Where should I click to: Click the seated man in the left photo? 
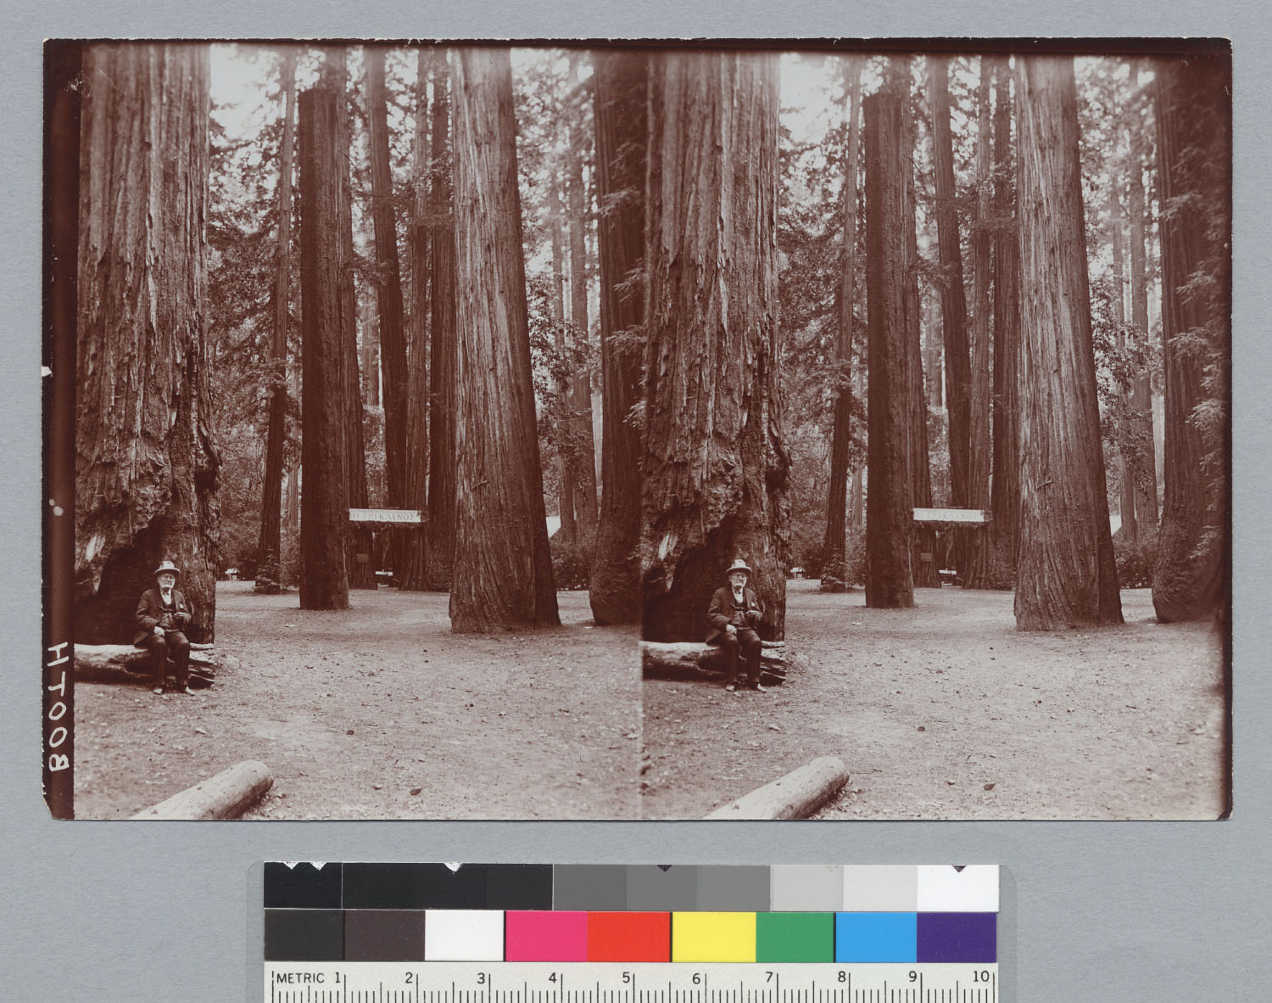(165, 625)
